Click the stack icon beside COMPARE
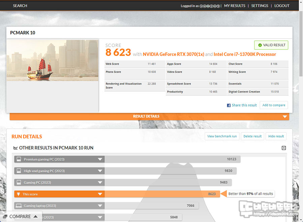This screenshot has width=303, height=222. [5, 217]
